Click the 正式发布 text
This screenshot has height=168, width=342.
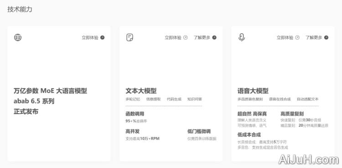pos(26,112)
